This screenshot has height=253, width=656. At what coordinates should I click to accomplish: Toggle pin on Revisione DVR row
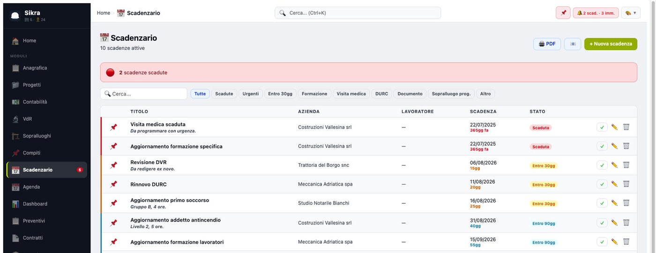coord(113,165)
